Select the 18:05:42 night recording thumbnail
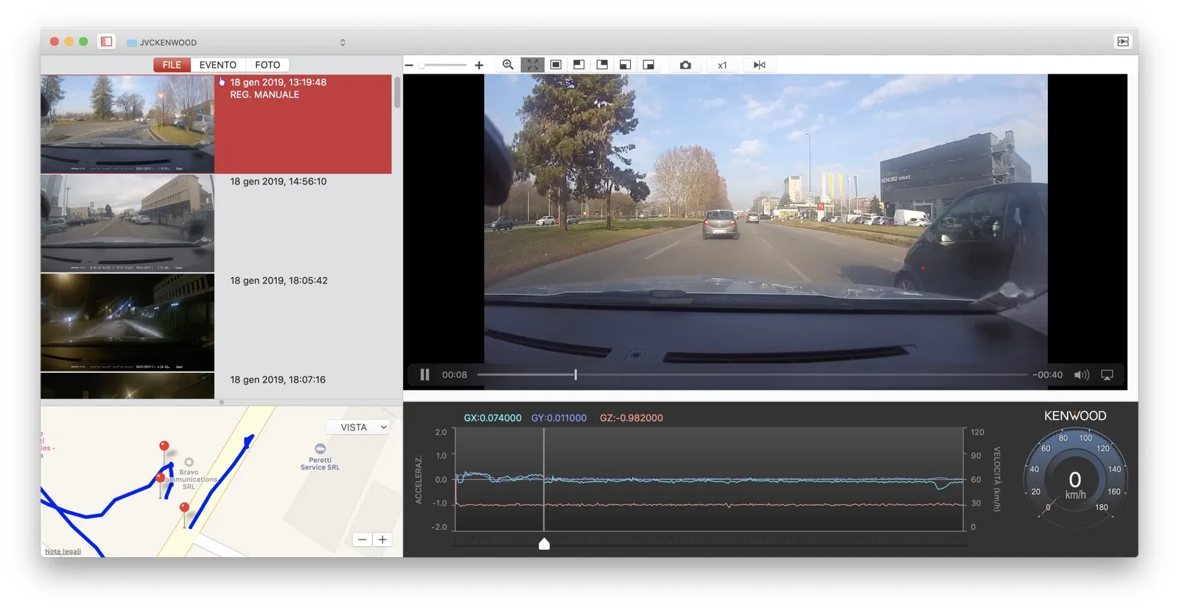The image size is (1179, 611). pos(127,322)
